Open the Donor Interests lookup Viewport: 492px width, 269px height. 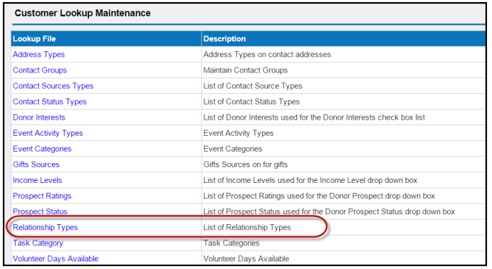pyautogui.click(x=39, y=117)
